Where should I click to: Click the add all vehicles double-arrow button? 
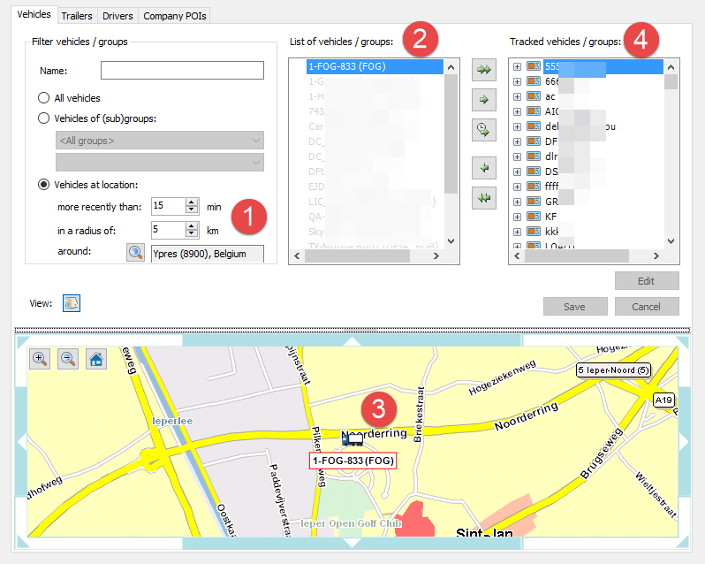pos(483,67)
